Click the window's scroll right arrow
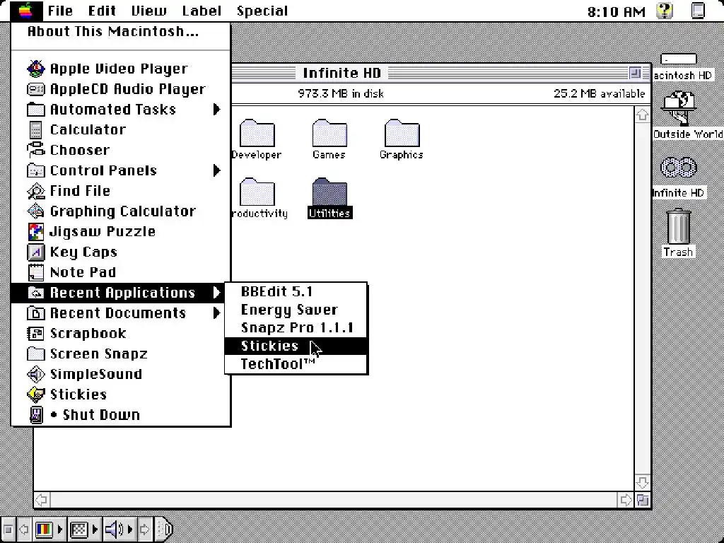724x543 pixels. coord(626,500)
